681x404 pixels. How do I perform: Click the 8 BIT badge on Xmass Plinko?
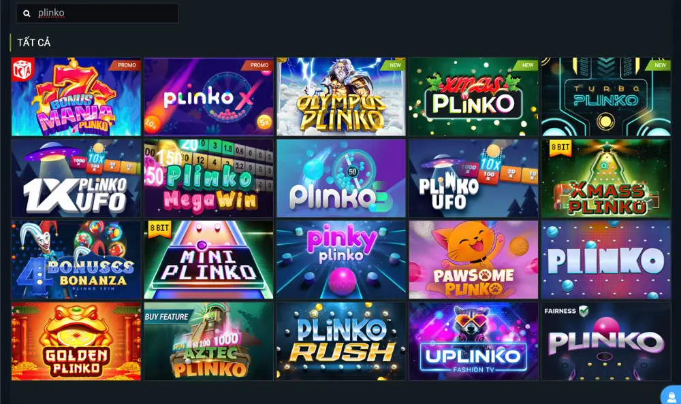coord(560,148)
